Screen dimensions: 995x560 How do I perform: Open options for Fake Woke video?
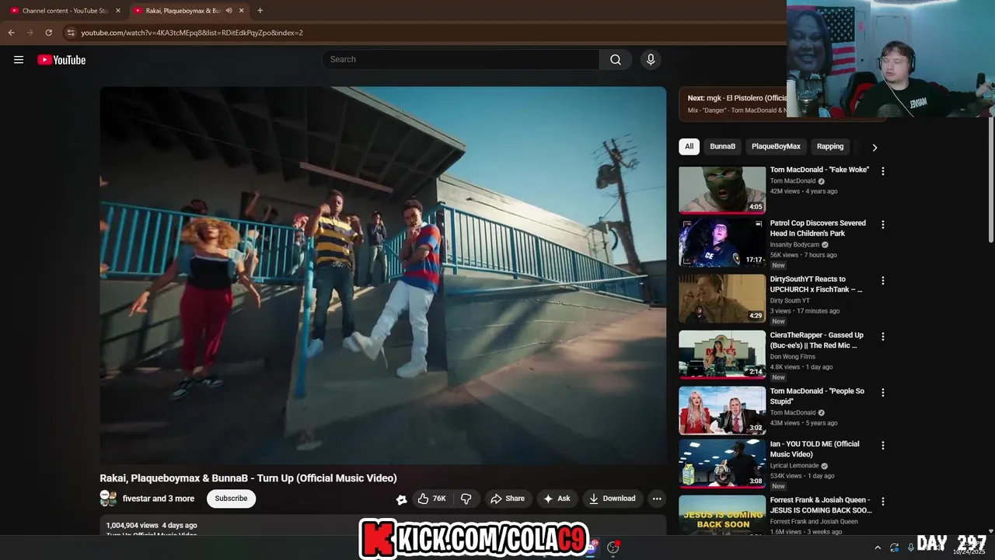pos(882,171)
